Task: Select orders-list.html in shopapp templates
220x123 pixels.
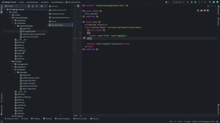Action: pos(29,83)
